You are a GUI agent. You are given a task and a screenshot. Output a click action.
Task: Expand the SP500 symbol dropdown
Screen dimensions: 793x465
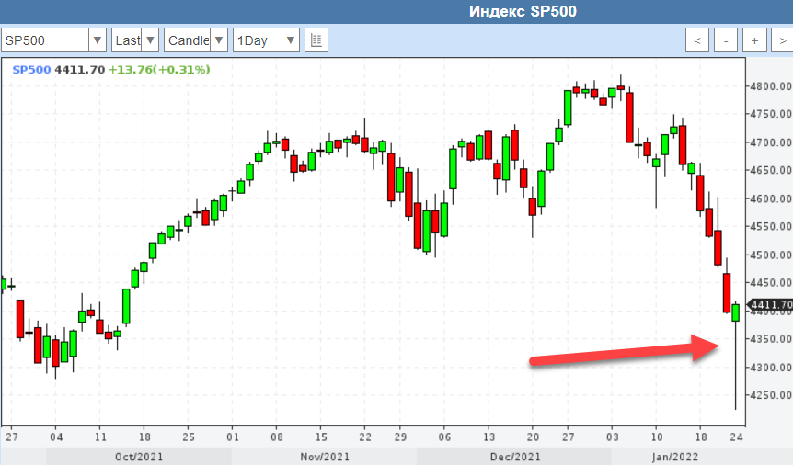click(97, 40)
